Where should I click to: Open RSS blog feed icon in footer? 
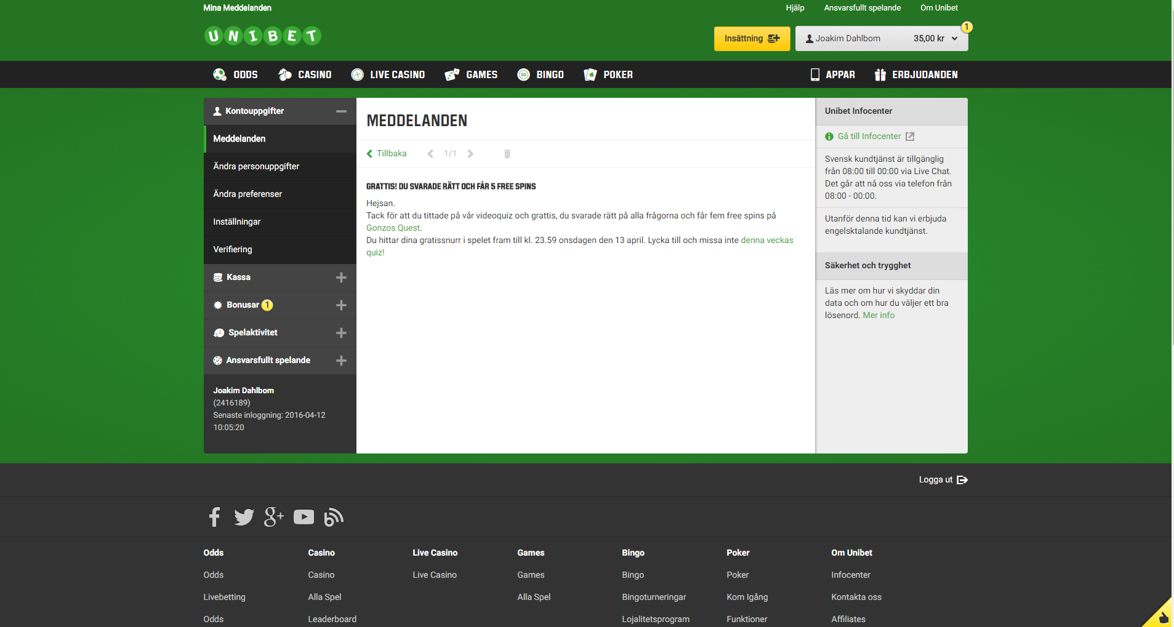[334, 517]
